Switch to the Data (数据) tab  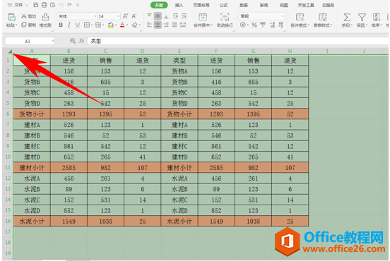244,5
